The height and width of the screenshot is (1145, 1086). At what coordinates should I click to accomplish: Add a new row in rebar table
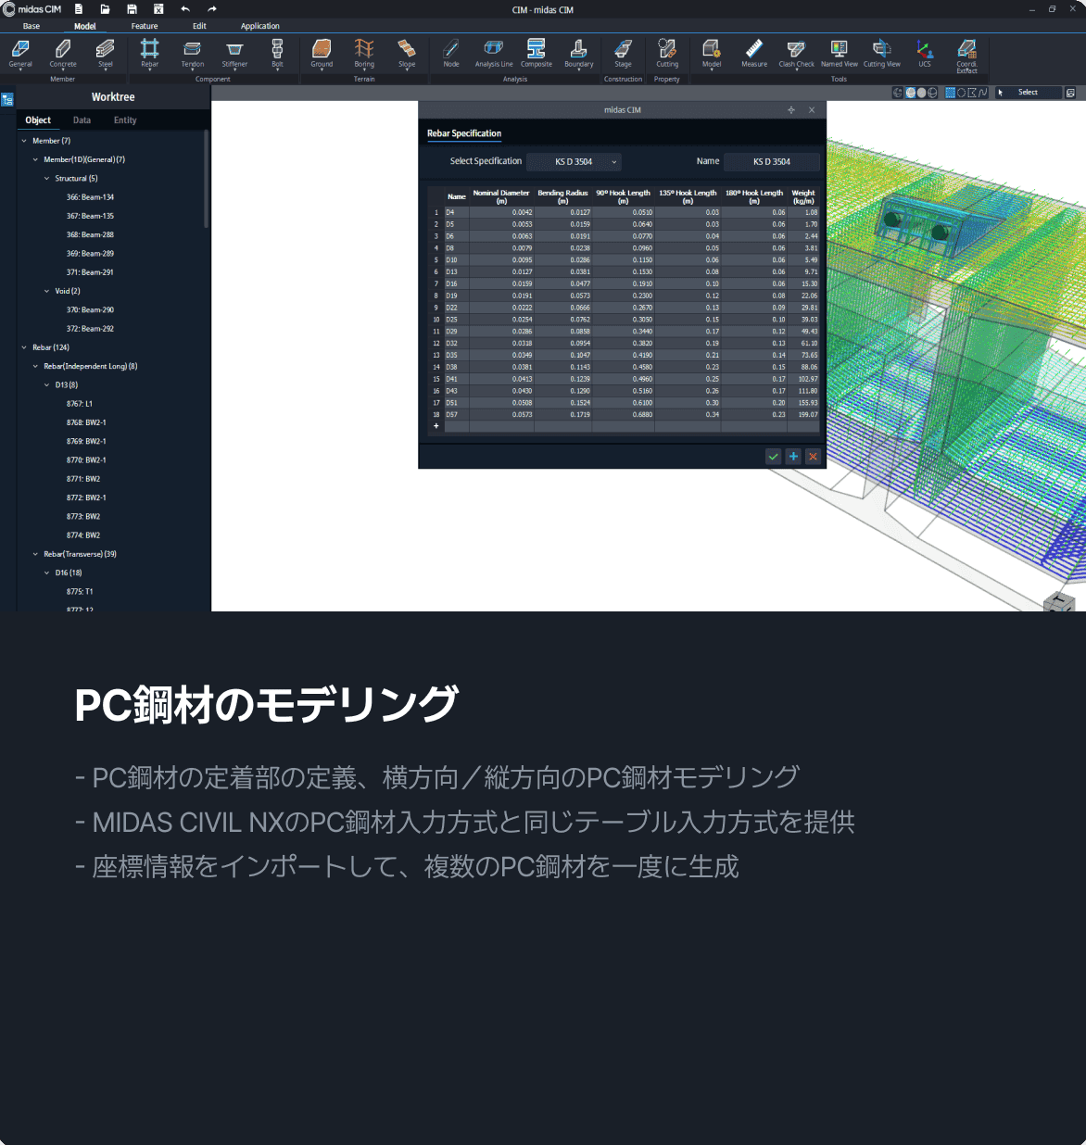[436, 426]
